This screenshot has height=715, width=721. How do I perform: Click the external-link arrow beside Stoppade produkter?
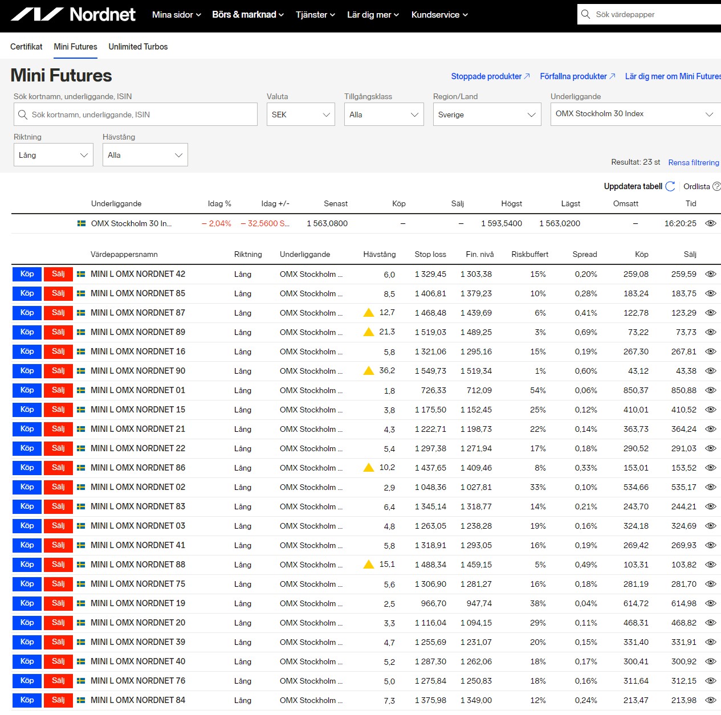click(x=527, y=76)
